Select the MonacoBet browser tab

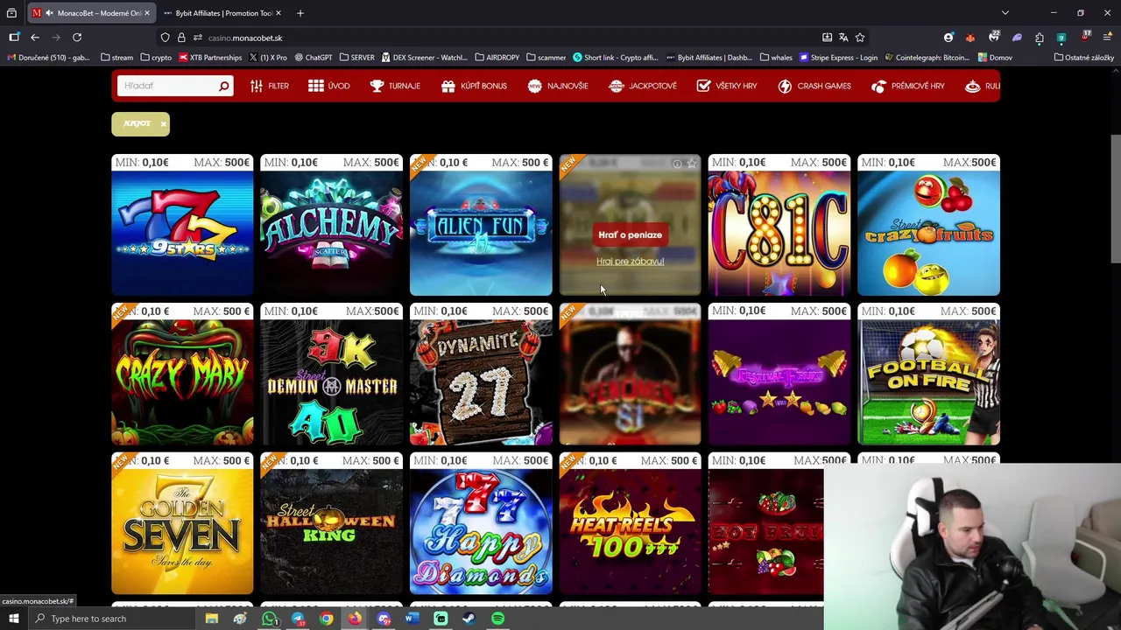click(x=92, y=13)
